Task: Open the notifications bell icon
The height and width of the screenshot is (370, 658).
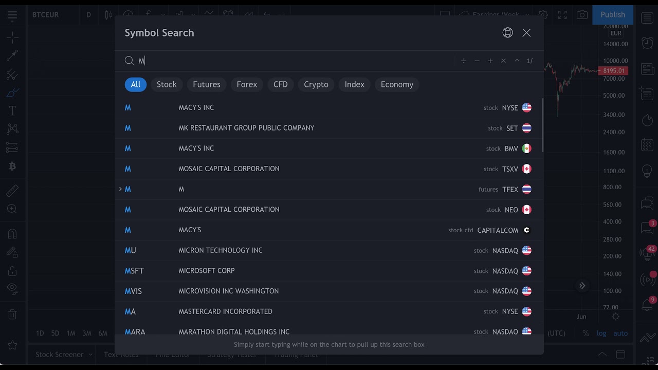Action: (647, 305)
